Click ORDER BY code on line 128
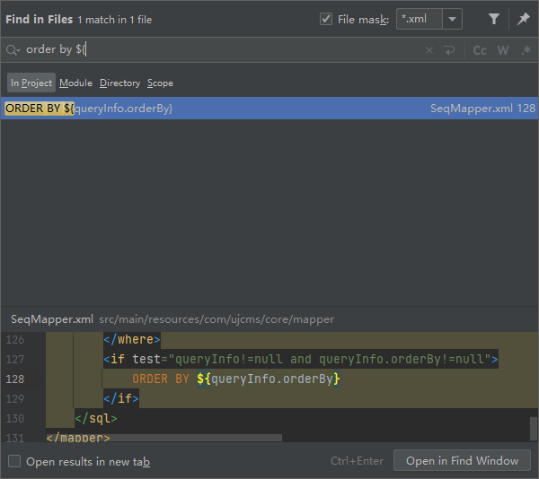539x479 pixels. [x=235, y=379]
